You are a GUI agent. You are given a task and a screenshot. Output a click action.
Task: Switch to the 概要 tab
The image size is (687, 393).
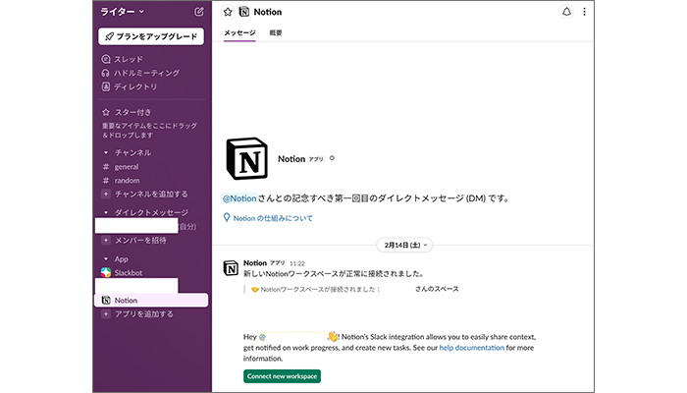pyautogui.click(x=276, y=32)
